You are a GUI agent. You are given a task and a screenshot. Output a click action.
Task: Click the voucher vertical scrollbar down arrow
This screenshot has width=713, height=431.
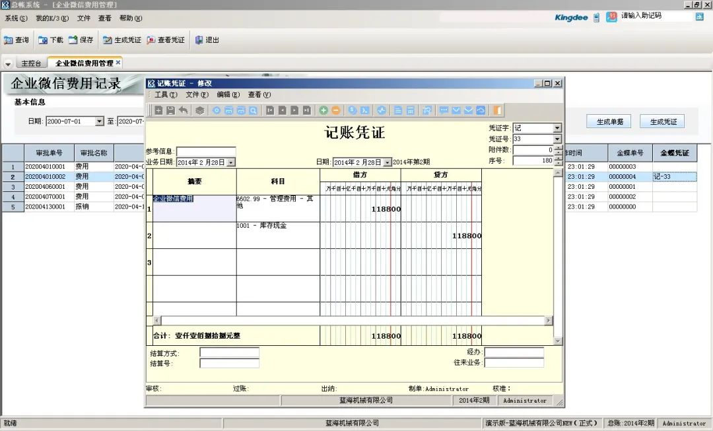click(559, 341)
